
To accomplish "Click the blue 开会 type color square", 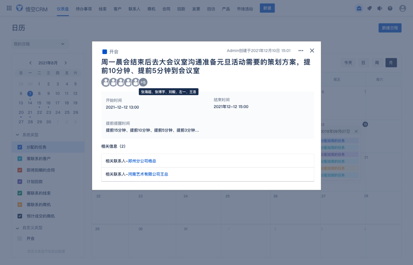I will point(105,52).
